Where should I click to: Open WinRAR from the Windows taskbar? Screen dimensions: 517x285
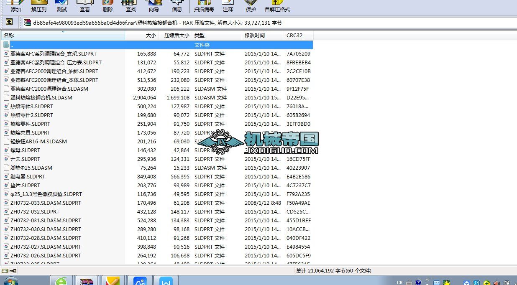[87, 280]
